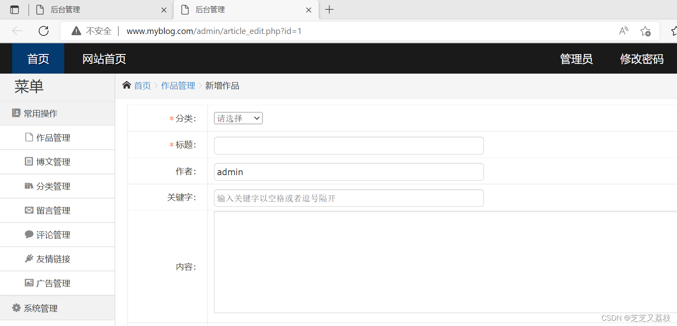Open 分类管理 in sidebar
The image size is (677, 326).
[x=57, y=186]
